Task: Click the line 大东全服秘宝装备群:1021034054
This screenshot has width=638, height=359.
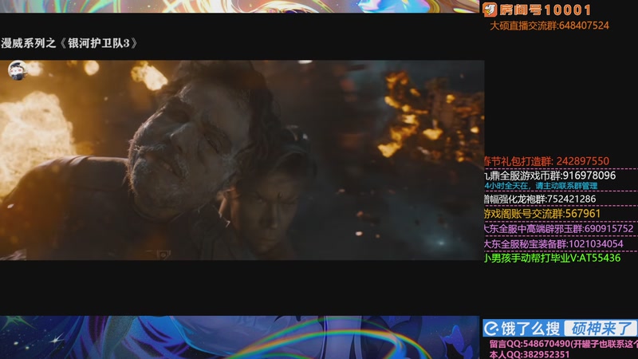Action: (553, 244)
